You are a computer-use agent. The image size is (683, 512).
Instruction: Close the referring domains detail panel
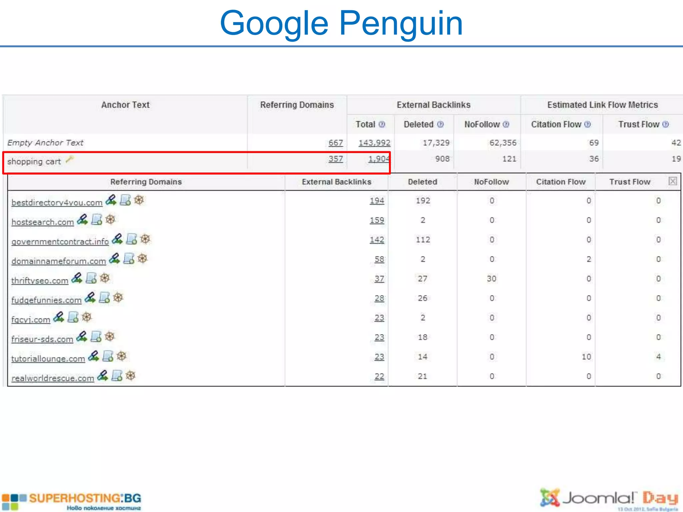click(673, 181)
